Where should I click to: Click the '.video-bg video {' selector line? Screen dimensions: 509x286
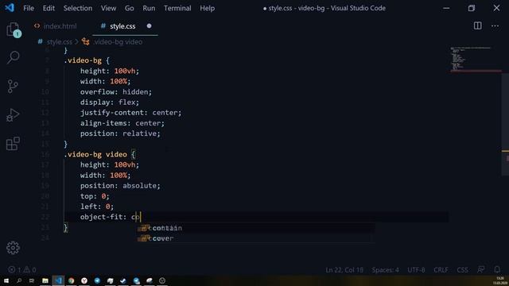[99, 154]
